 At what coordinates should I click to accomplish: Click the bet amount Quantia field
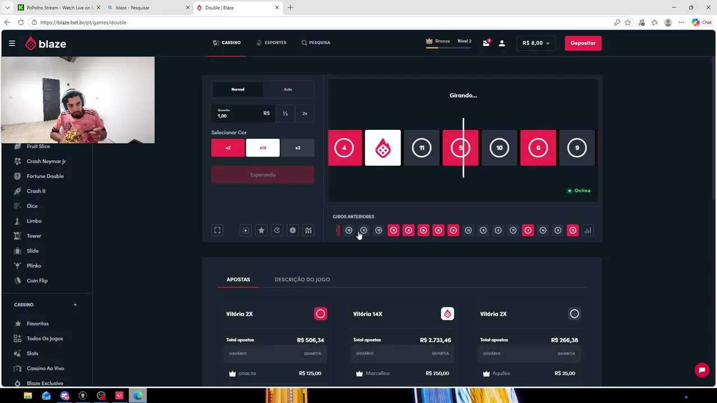(243, 113)
